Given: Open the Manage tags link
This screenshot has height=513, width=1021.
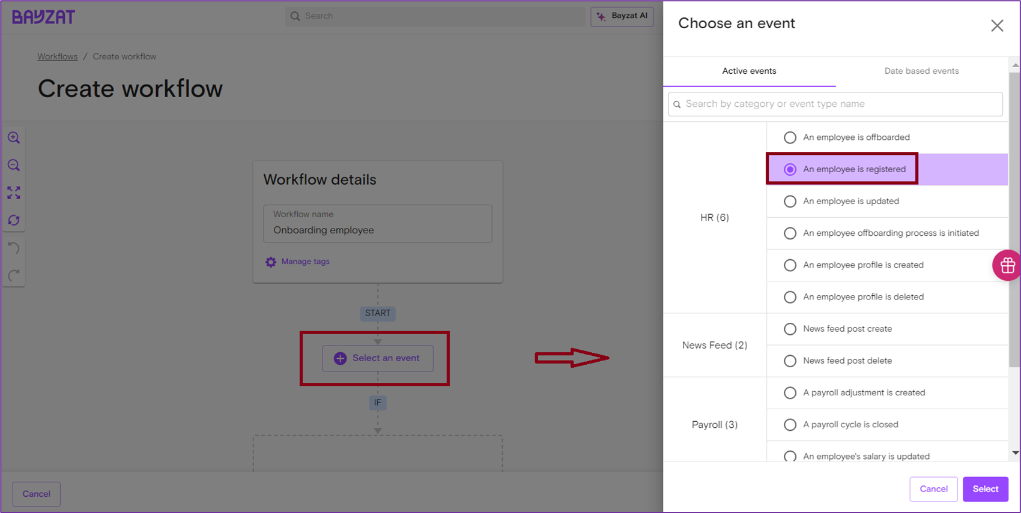Looking at the screenshot, I should click(x=305, y=262).
